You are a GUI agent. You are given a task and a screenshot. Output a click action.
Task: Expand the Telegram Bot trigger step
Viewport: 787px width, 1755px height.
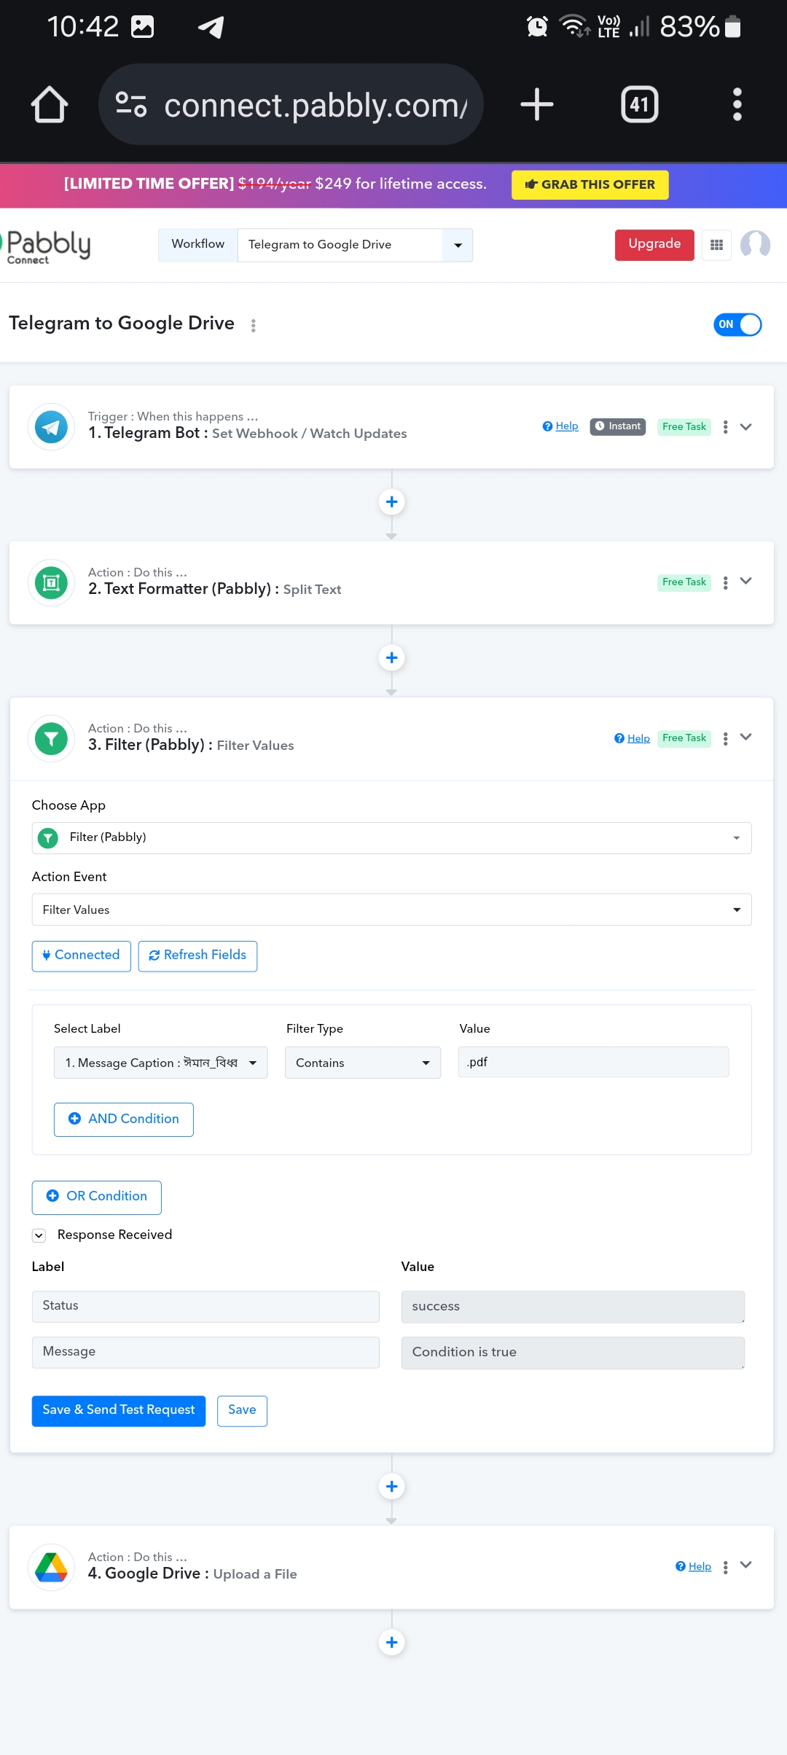(745, 427)
